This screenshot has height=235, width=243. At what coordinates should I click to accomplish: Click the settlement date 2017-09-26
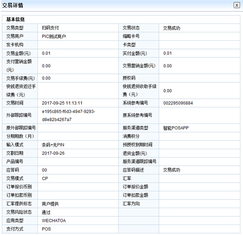53,153
